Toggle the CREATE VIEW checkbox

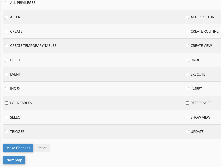tap(187, 46)
